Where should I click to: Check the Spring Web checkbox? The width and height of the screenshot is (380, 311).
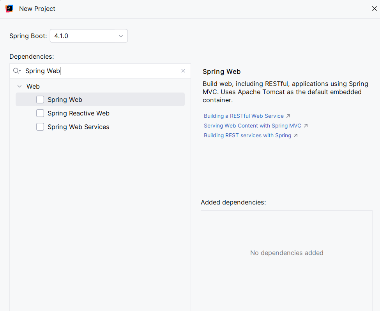[40, 100]
